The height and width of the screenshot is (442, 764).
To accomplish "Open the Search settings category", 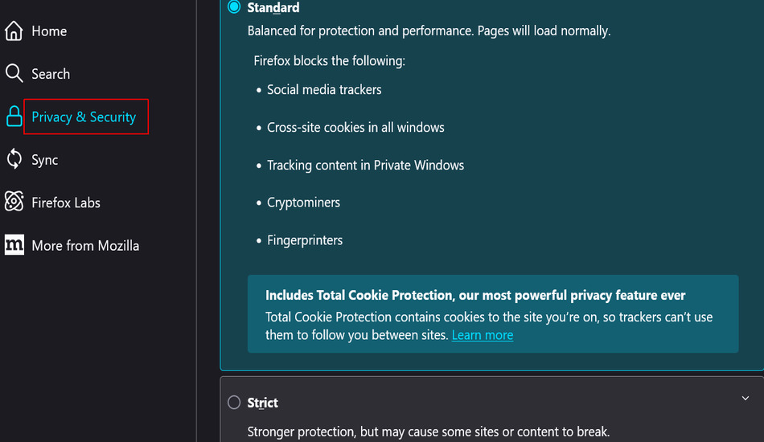I will (51, 74).
